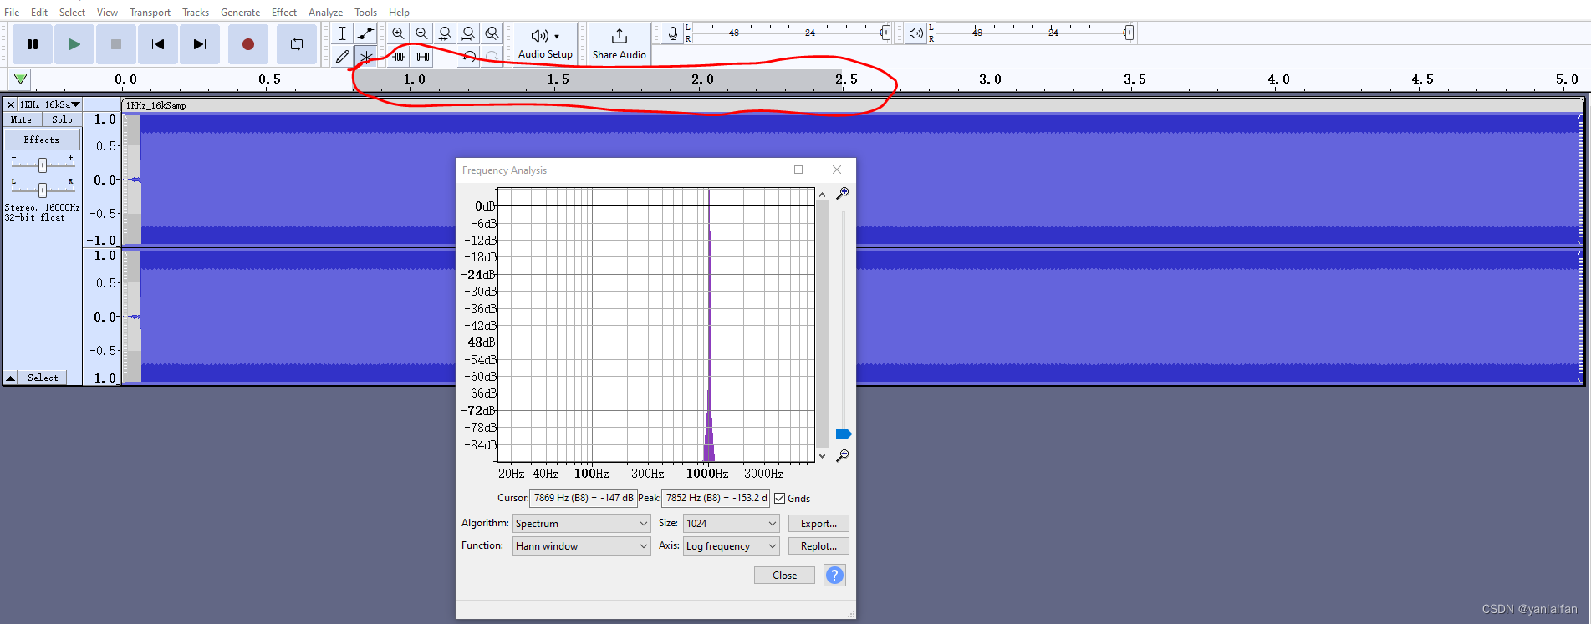
Task: Open the Axis Log frequency dropdown
Action: 731,545
